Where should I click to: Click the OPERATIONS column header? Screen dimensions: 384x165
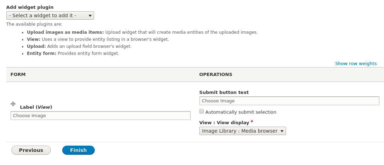coord(215,75)
